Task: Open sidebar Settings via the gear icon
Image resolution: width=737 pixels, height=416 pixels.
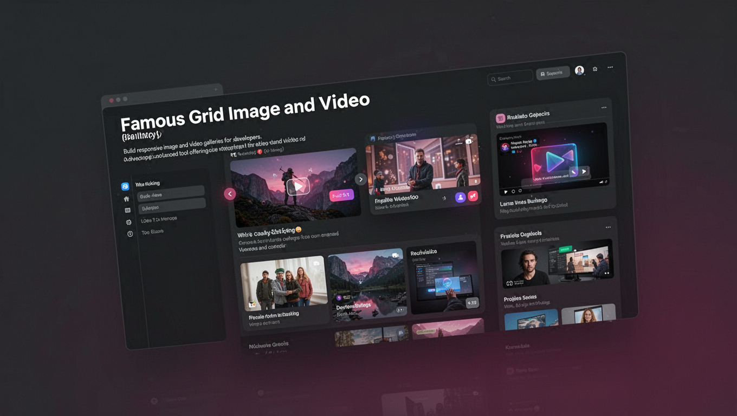Action: 129,222
